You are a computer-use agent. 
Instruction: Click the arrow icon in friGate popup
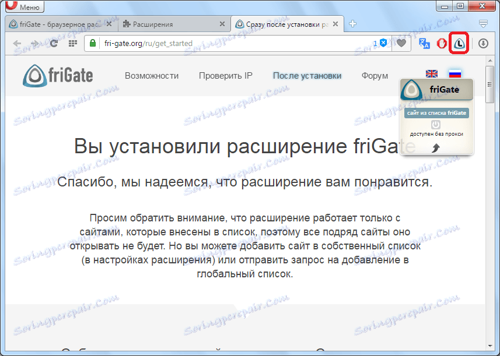point(436,148)
